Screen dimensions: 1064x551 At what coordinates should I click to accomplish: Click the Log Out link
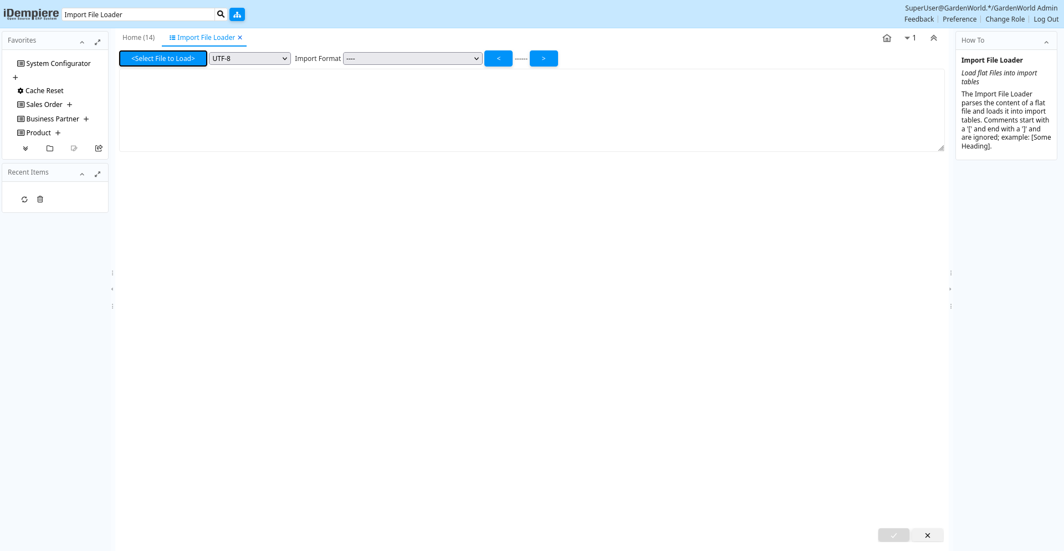[1046, 19]
